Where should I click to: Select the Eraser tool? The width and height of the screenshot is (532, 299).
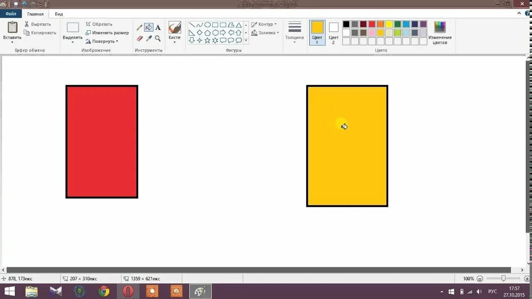(140, 38)
